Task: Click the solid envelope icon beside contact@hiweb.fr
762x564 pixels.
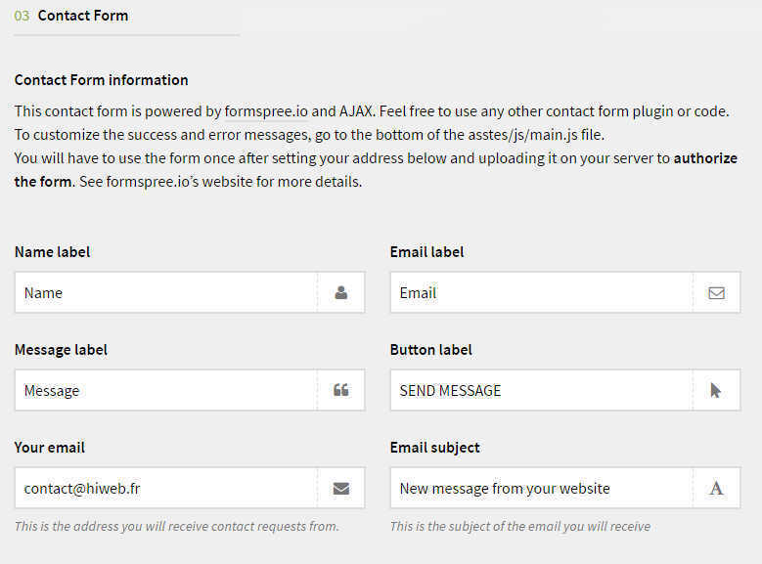Action: (340, 488)
